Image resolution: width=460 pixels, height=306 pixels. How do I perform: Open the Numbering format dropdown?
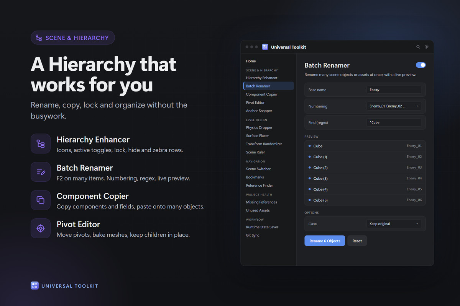(394, 106)
